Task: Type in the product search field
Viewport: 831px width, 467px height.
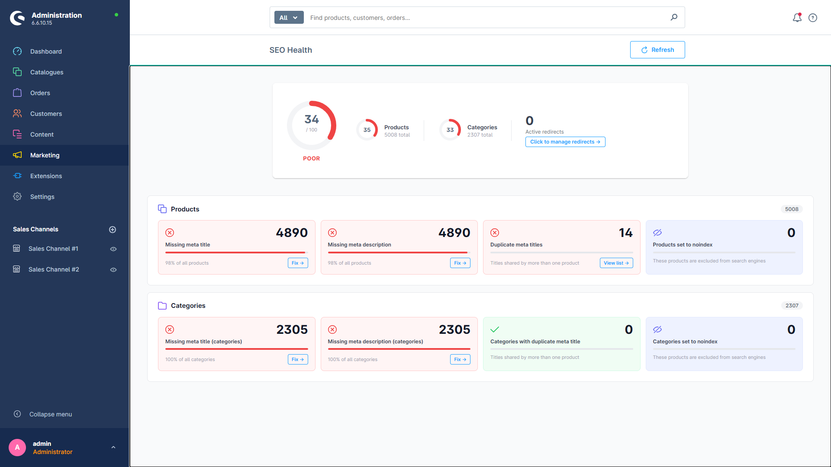Action: coord(476,17)
